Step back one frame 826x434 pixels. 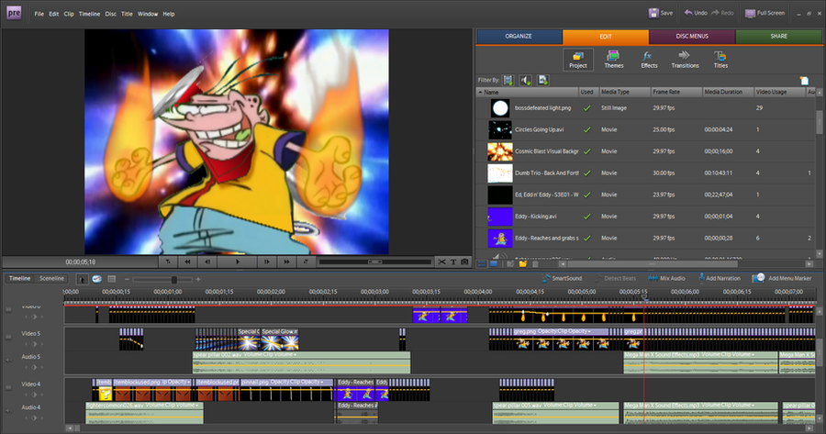pos(207,262)
